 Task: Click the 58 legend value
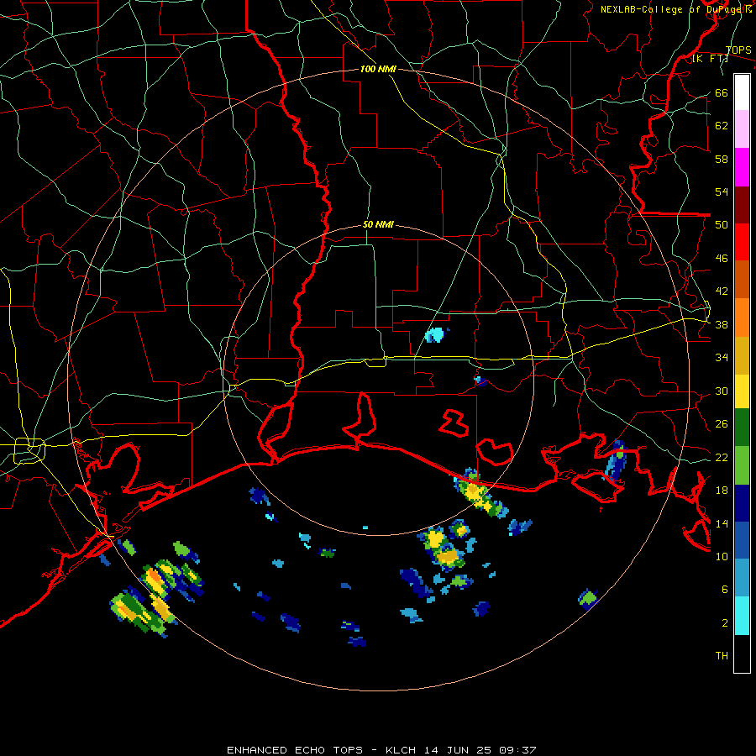[x=722, y=159]
